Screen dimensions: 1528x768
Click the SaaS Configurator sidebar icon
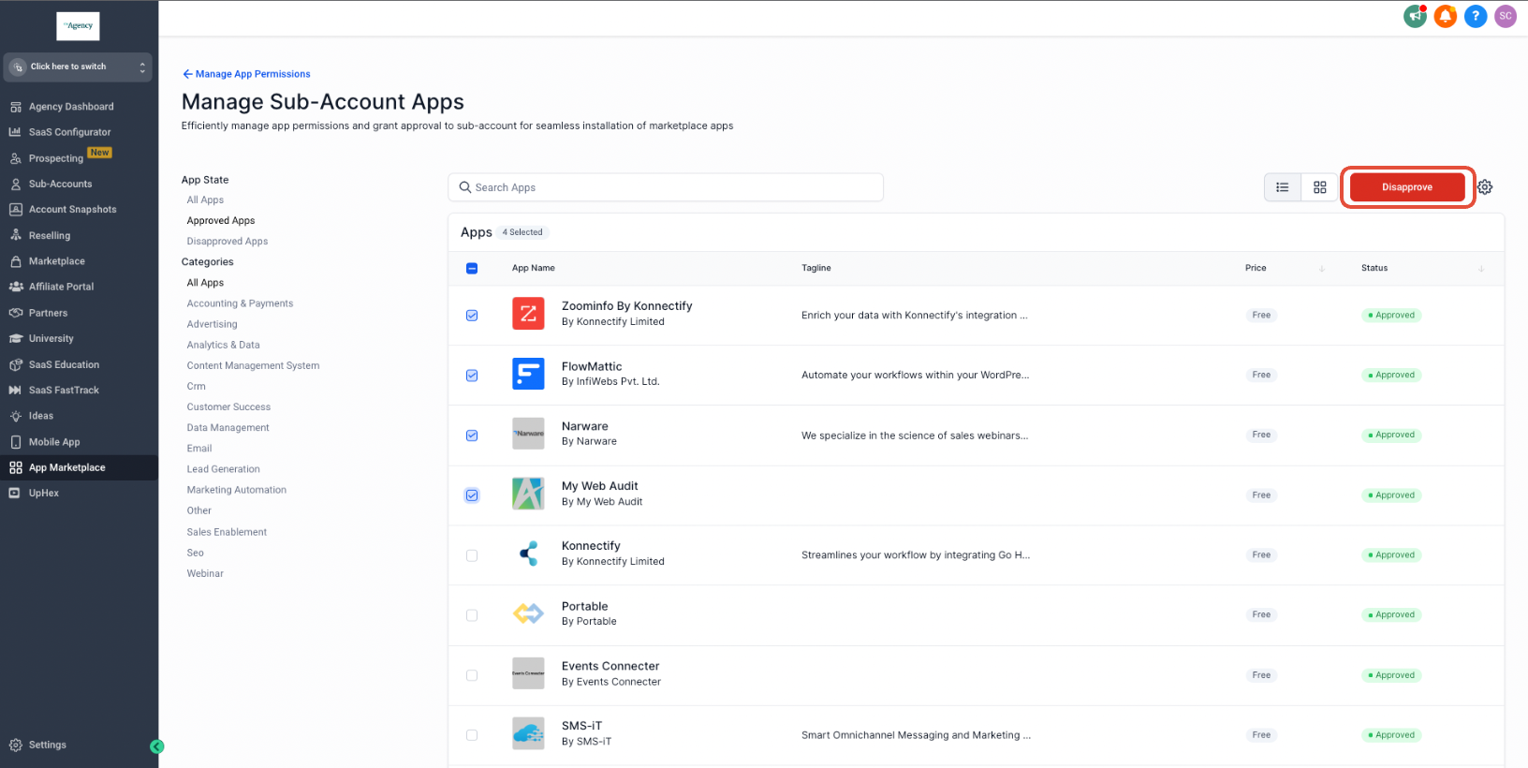[16, 132]
